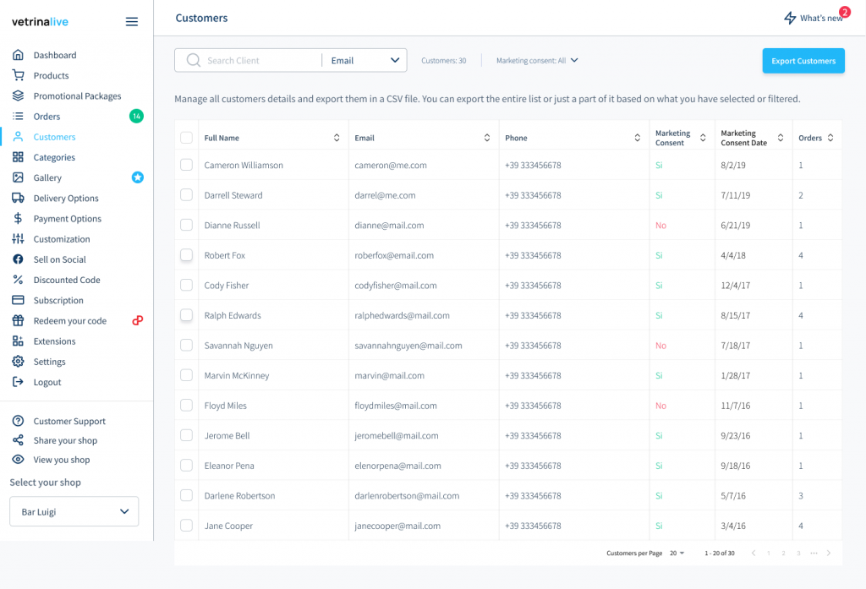The image size is (866, 589).
Task: Open the Email search-field dropdown
Action: [364, 60]
